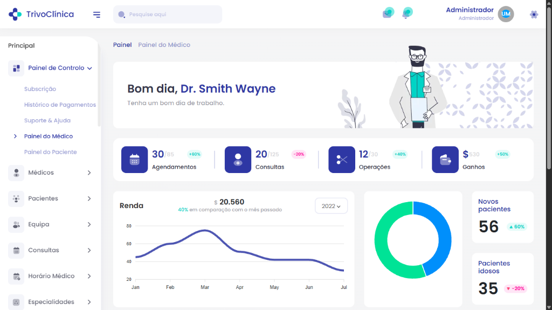552x310 pixels.
Task: Click the Painel de Controlo dashboard icon
Action: click(16, 68)
